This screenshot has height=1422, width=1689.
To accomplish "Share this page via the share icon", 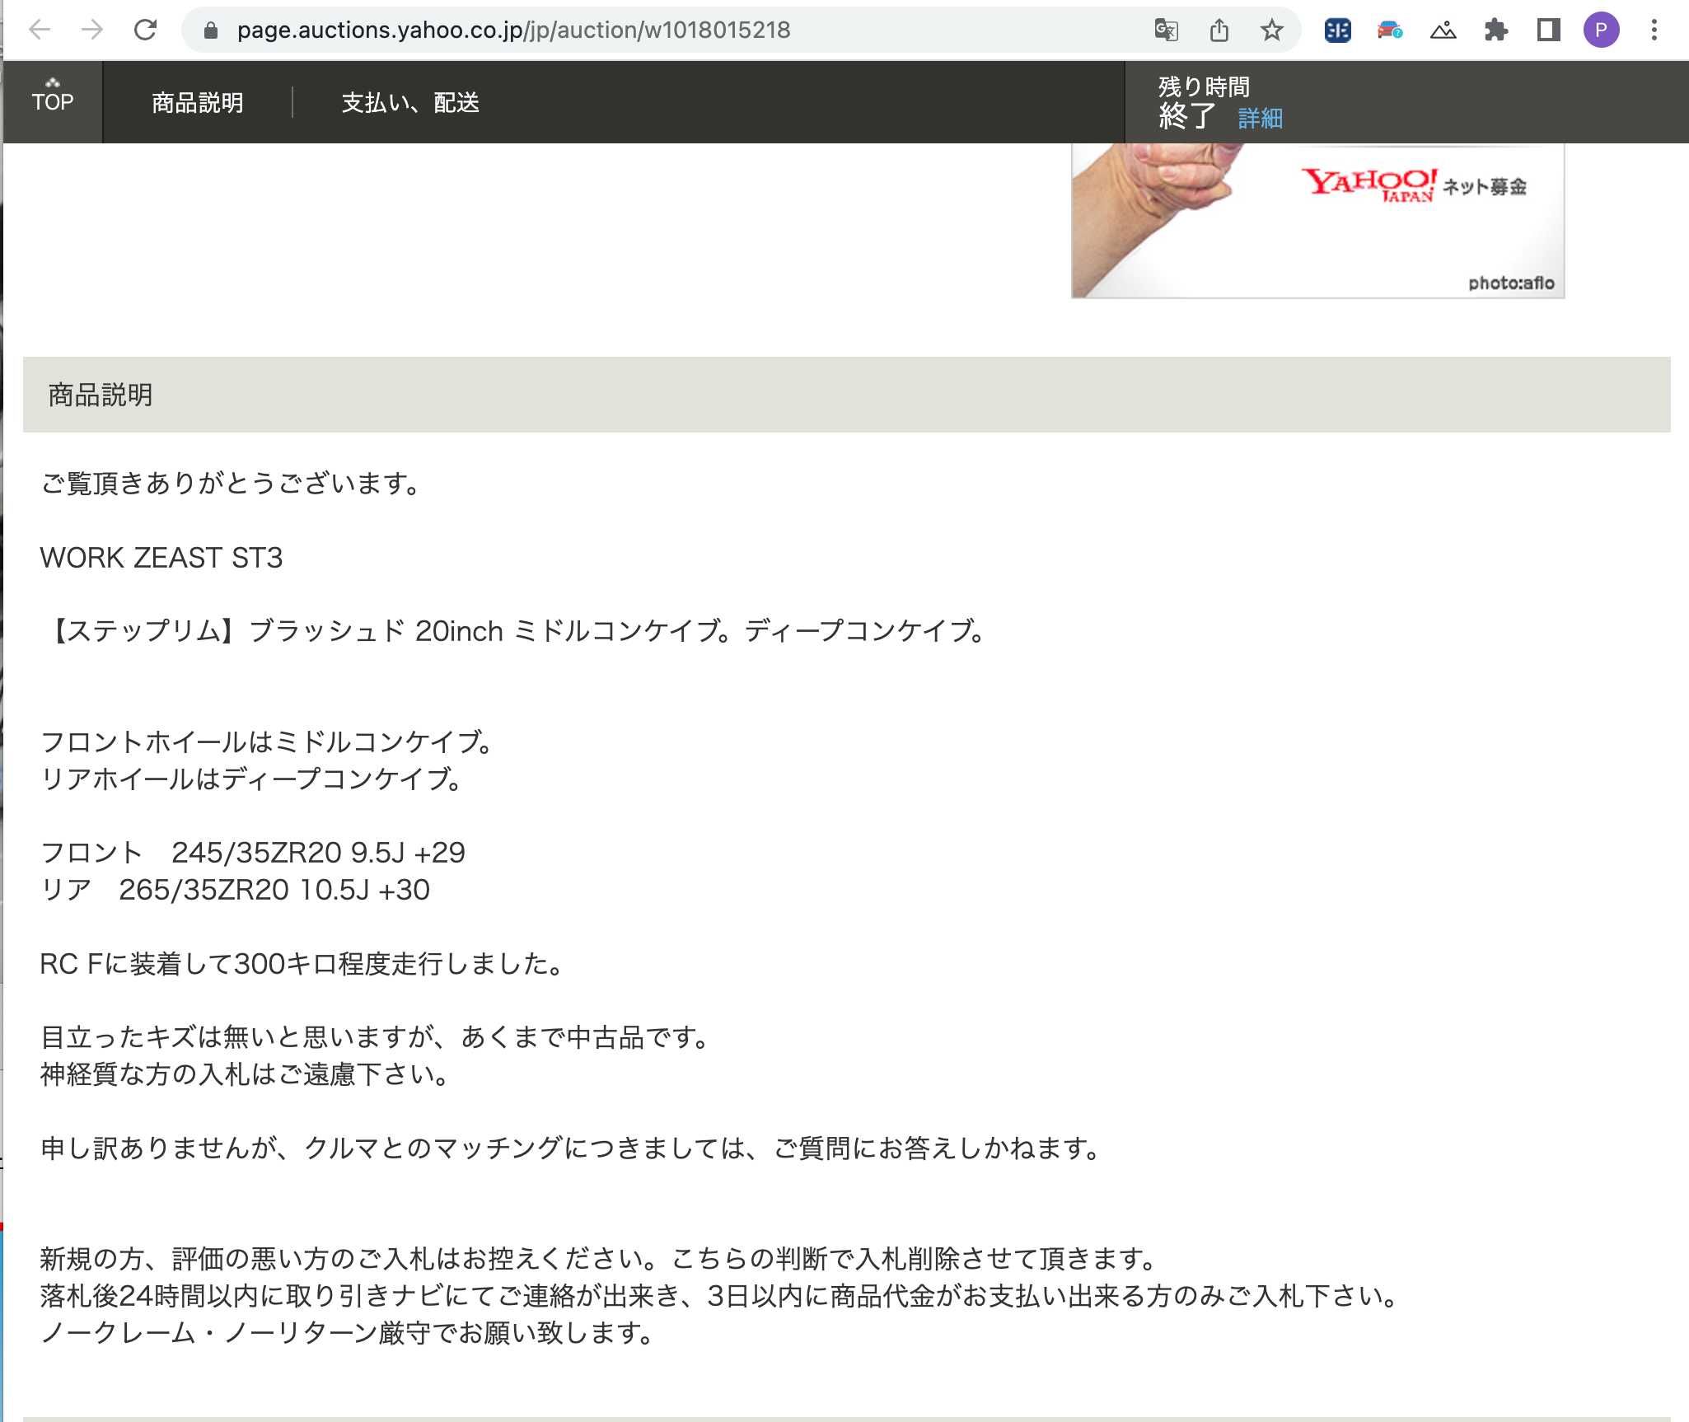I will tap(1219, 30).
